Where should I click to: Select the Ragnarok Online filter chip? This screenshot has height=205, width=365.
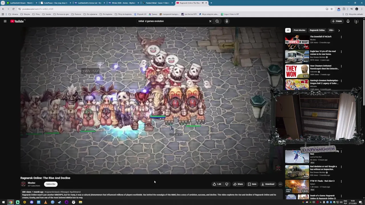317,30
